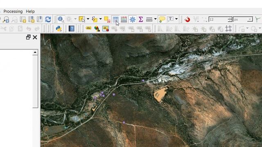Image resolution: width=262 pixels, height=147 pixels.
Task: Click the Refresh map icon
Action: [x=48, y=19]
